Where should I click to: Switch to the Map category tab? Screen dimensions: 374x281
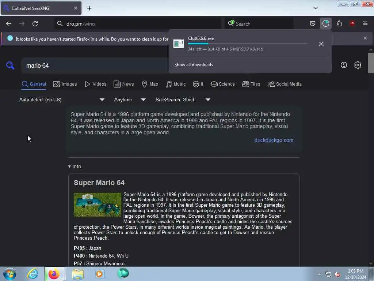pos(150,84)
